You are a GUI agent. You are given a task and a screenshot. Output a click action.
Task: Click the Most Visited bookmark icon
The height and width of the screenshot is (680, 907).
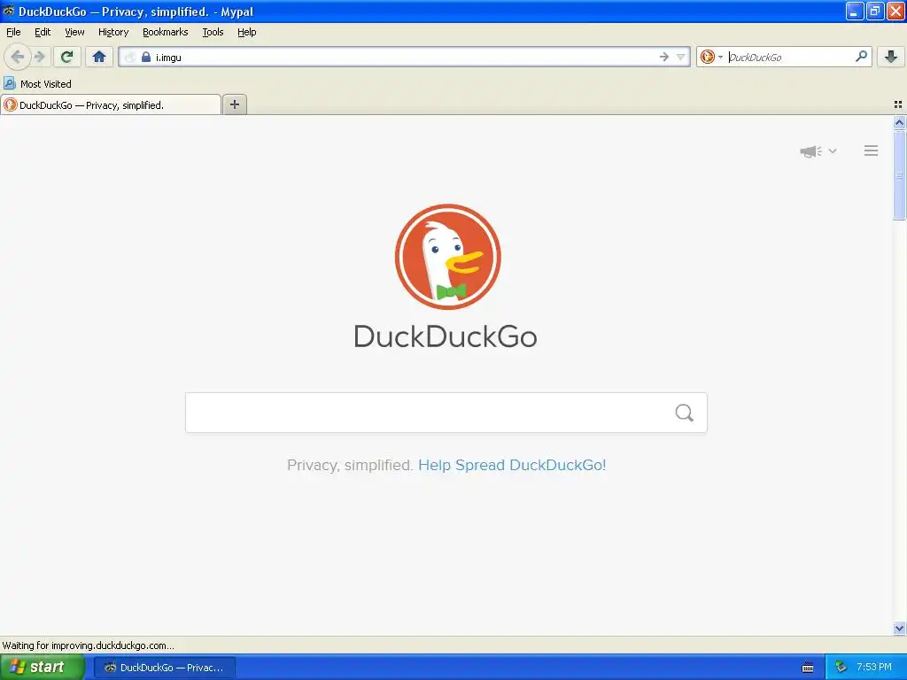pos(9,83)
